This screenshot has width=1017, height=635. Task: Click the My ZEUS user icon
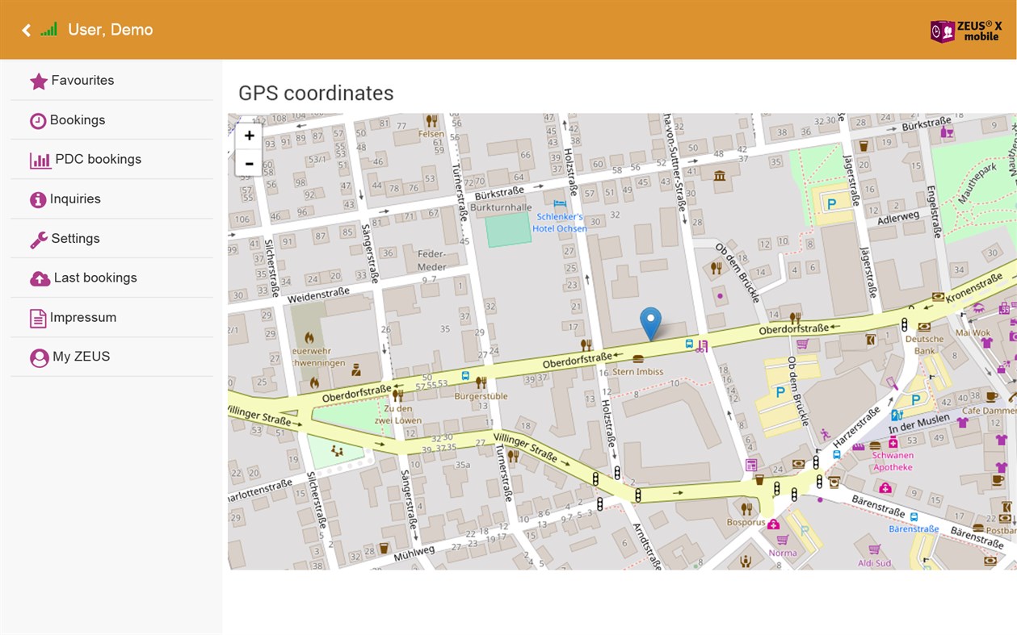pyautogui.click(x=39, y=357)
